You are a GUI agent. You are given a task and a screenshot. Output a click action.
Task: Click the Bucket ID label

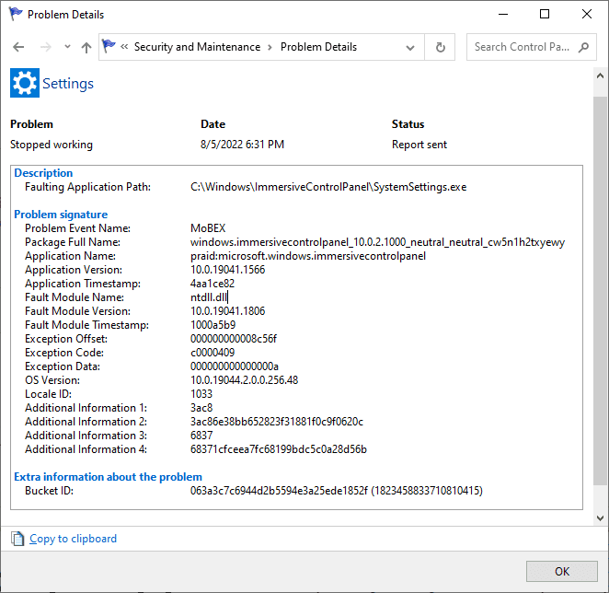pyautogui.click(x=50, y=491)
